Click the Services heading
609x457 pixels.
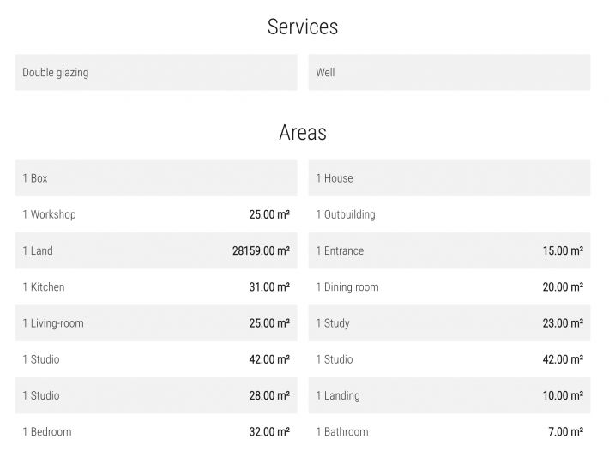pyautogui.click(x=303, y=27)
